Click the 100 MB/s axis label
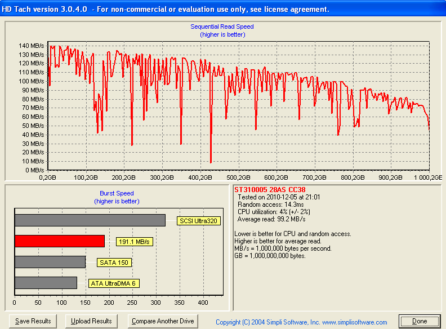The height and width of the screenshot is (329, 446). pos(32,81)
